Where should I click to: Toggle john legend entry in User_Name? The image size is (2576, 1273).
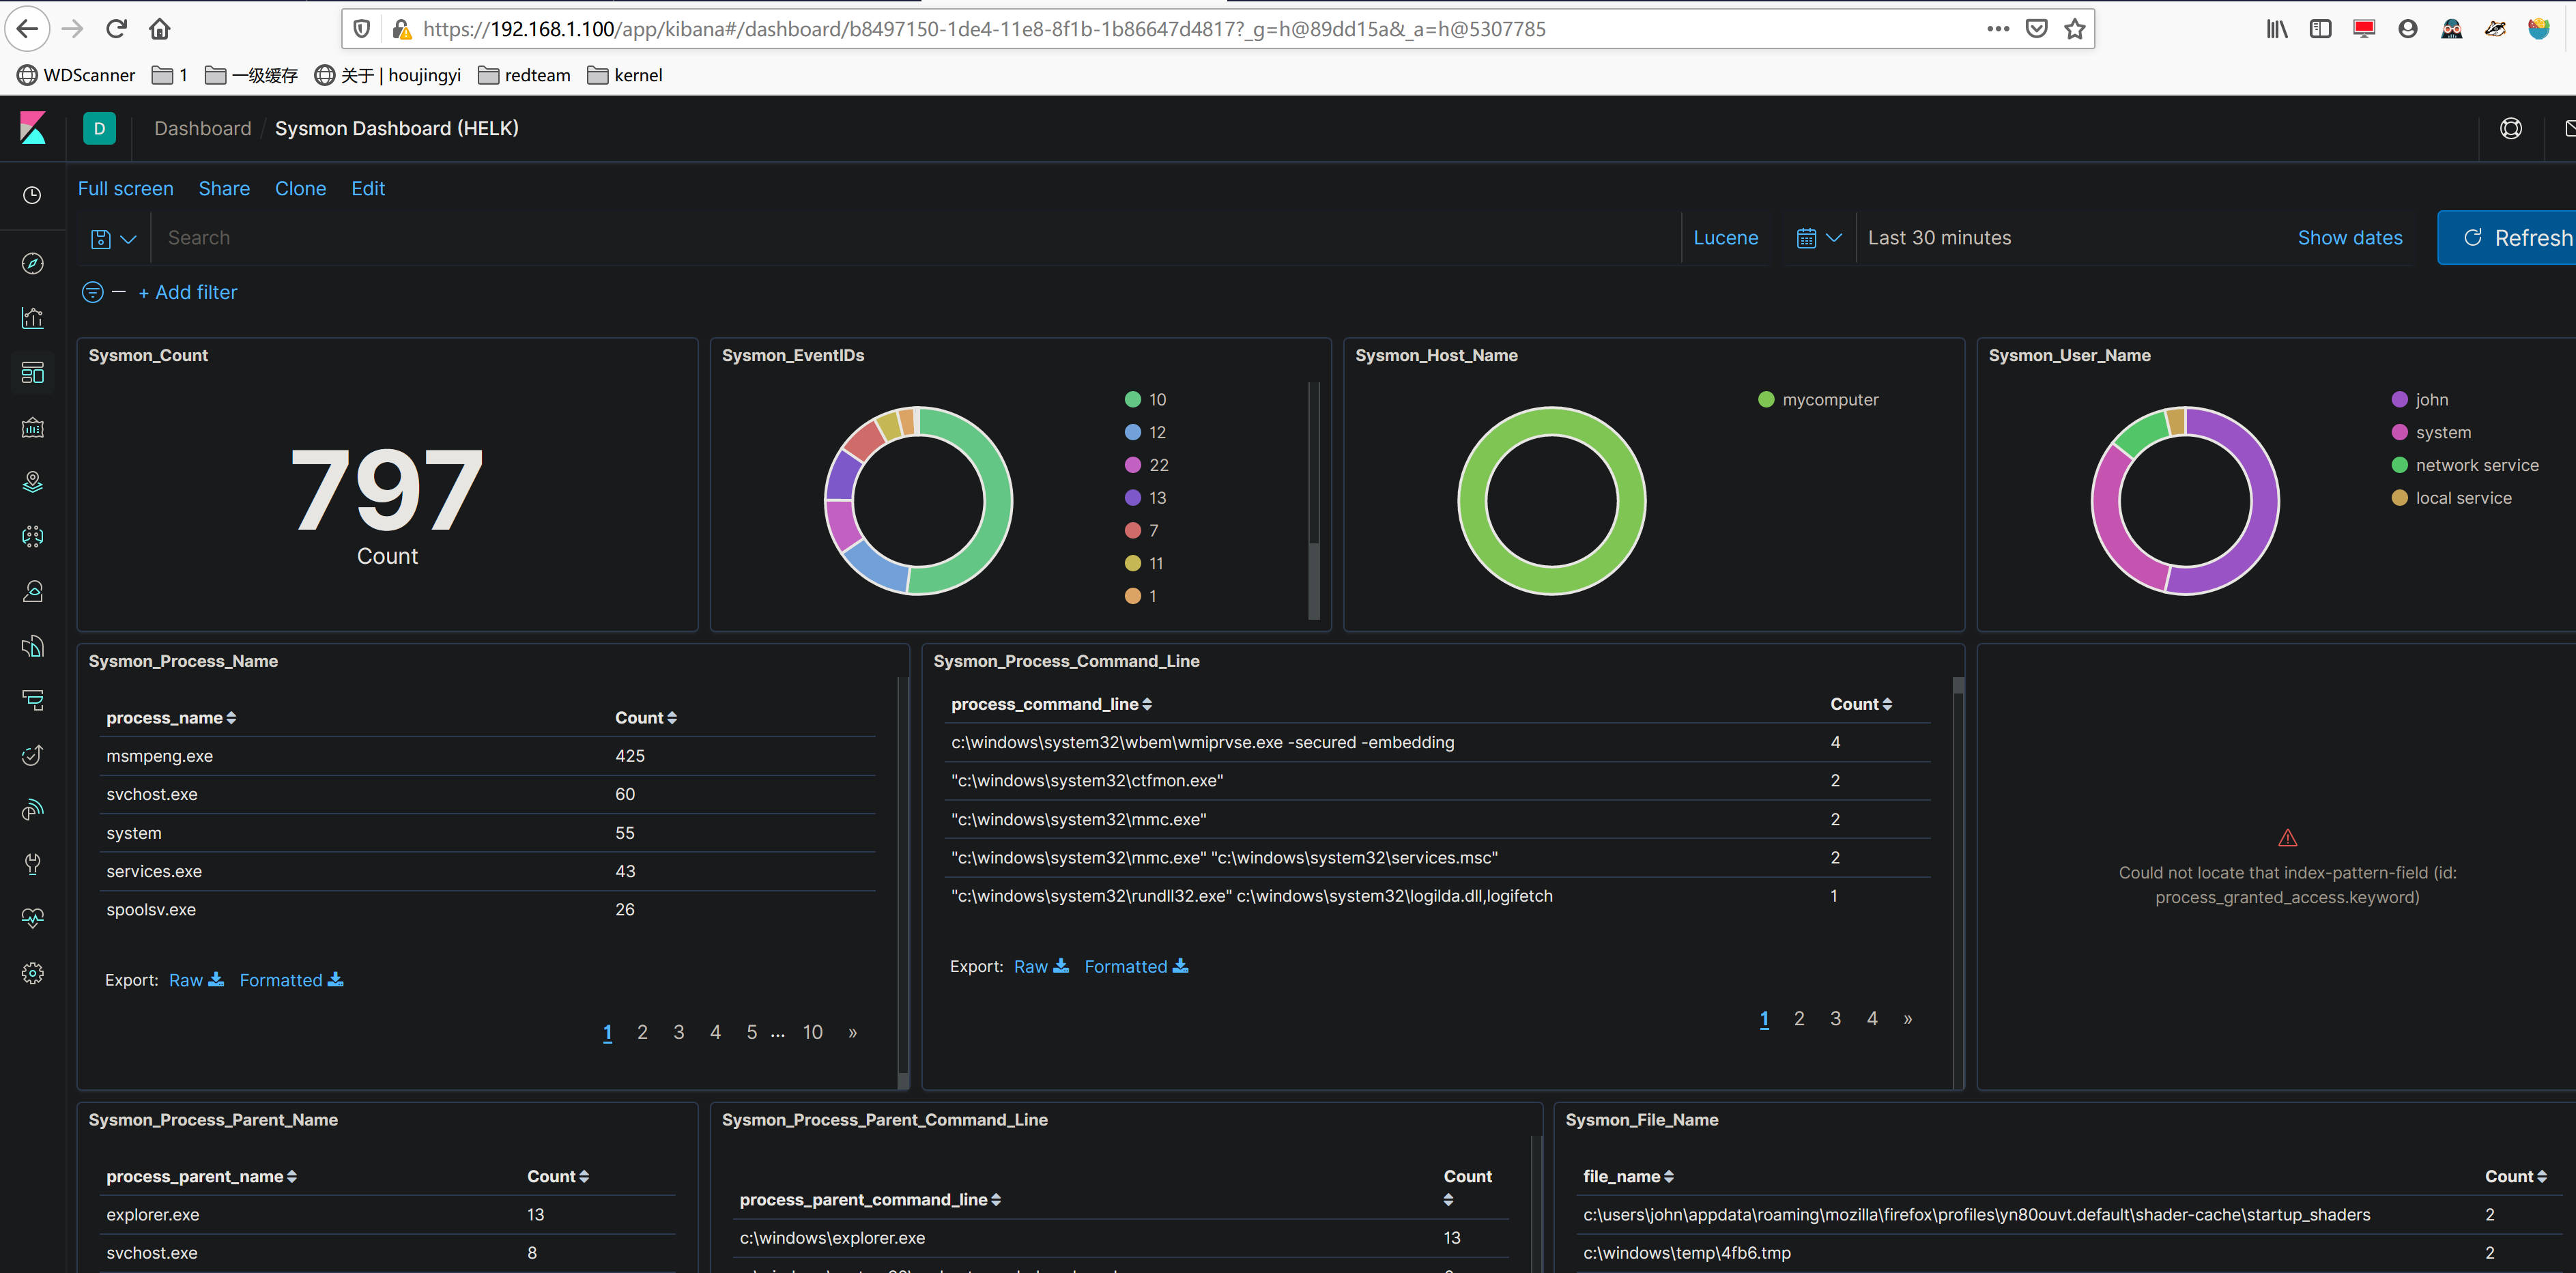click(x=2431, y=400)
